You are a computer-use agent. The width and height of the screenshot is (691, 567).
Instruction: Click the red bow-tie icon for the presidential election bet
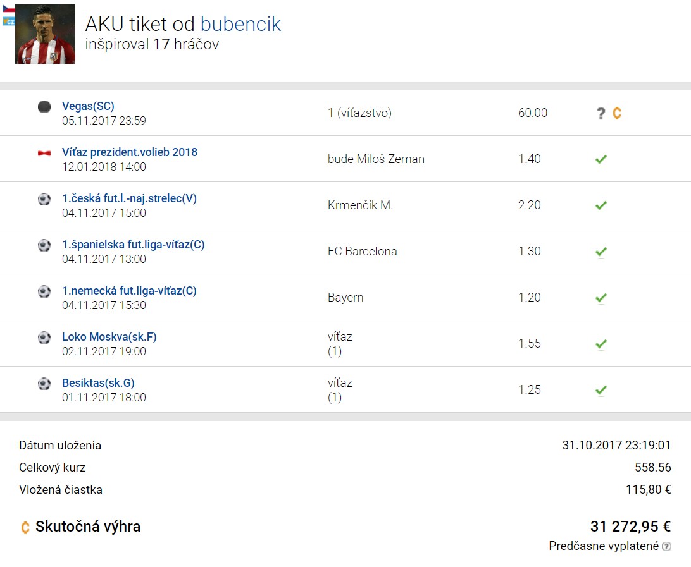tap(44, 153)
